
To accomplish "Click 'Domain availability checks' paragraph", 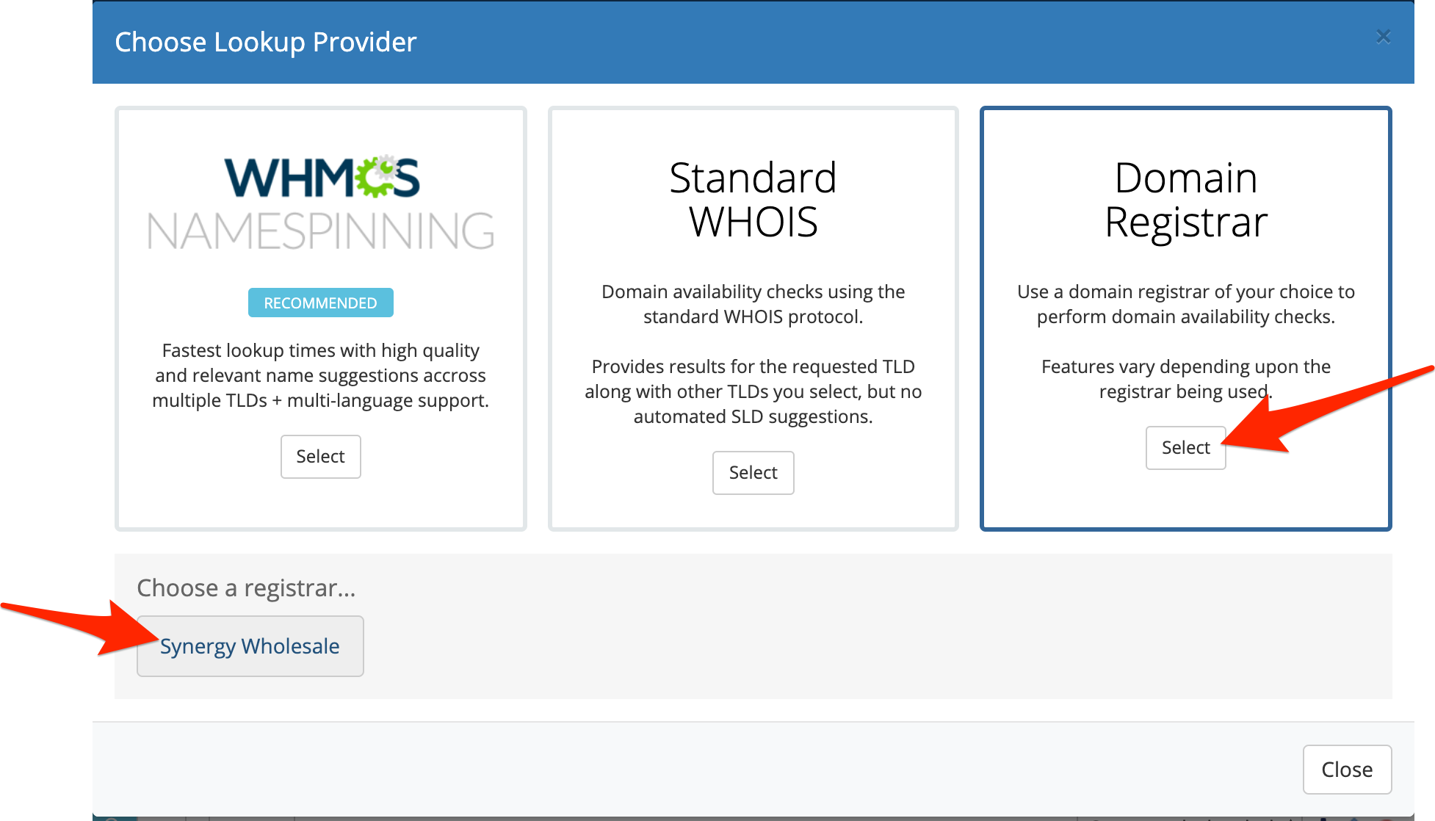I will 753,304.
